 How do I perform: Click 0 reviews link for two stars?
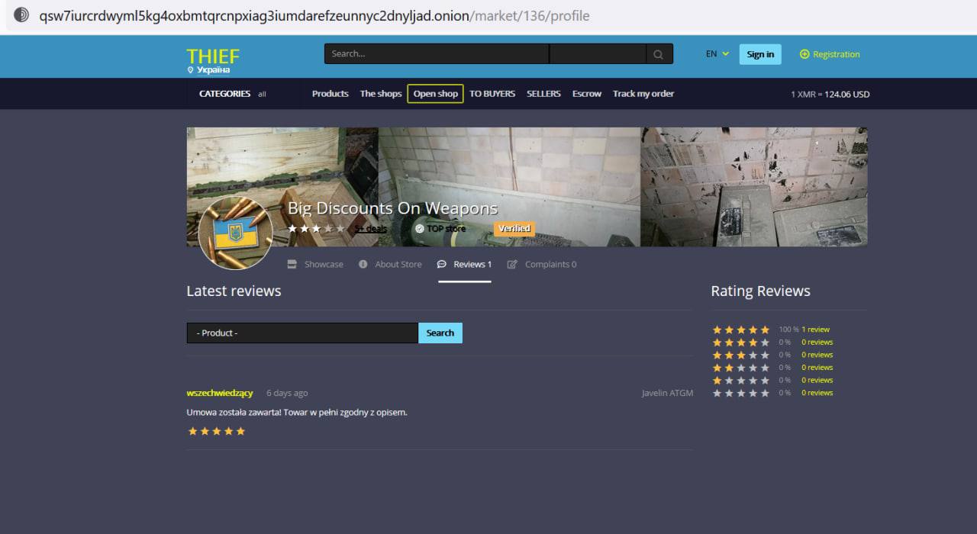coord(817,367)
